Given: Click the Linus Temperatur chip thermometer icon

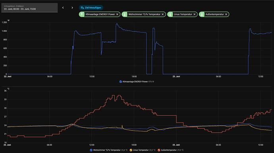Looking at the screenshot, I should [x=170, y=14].
